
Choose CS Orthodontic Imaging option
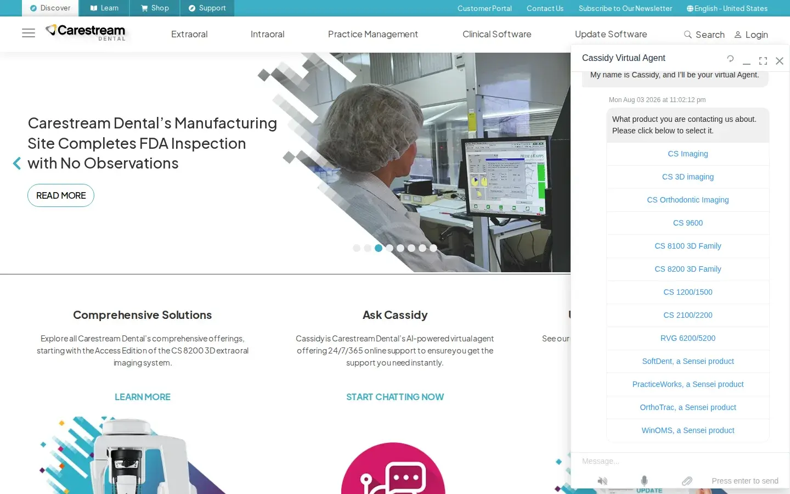click(x=688, y=200)
